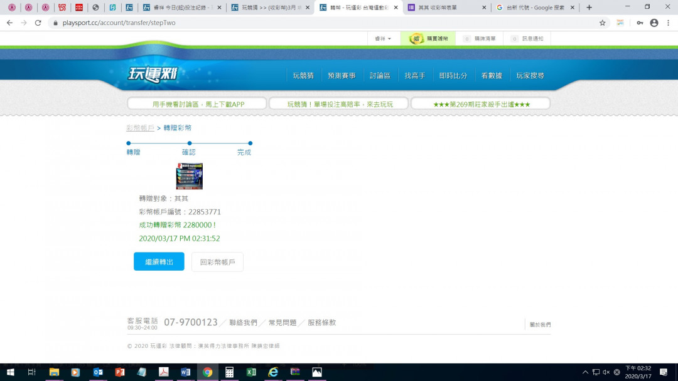The width and height of the screenshot is (678, 381).
Task: Open the 看數據 nav menu
Action: [492, 75]
